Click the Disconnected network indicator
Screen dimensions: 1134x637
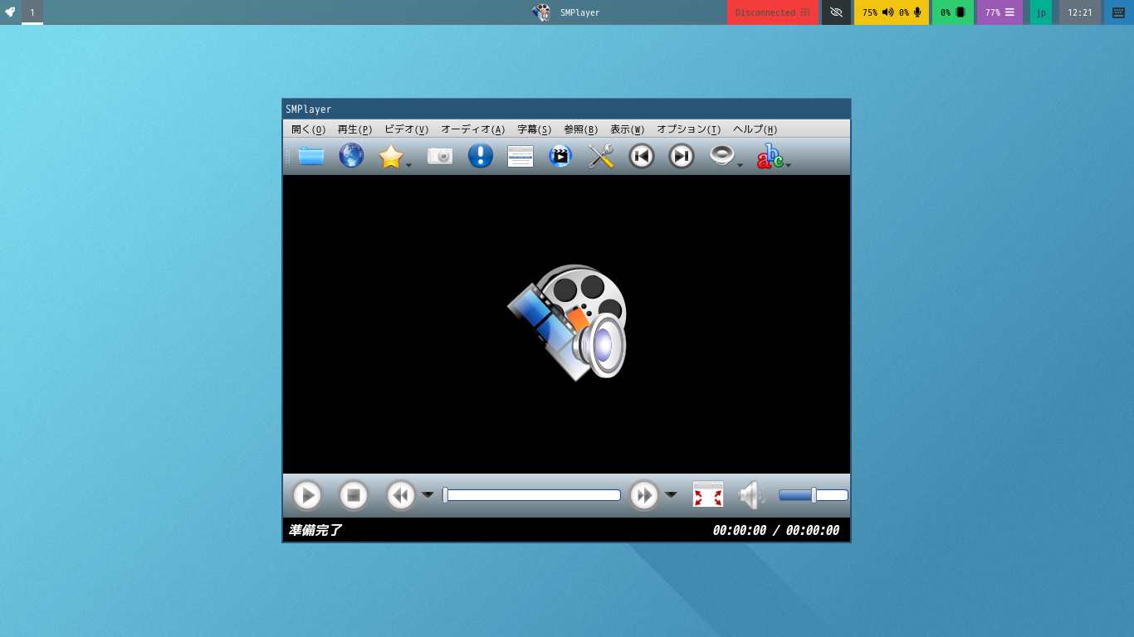pos(772,12)
